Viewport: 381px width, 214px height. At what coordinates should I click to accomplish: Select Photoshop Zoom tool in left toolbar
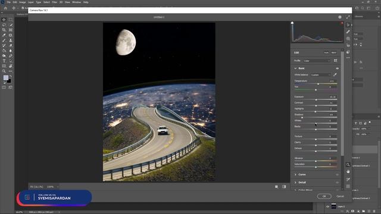tap(4, 71)
